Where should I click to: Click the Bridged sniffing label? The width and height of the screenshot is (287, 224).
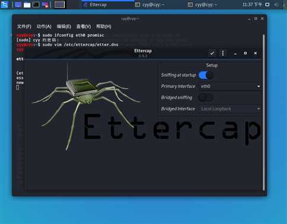tap(177, 98)
